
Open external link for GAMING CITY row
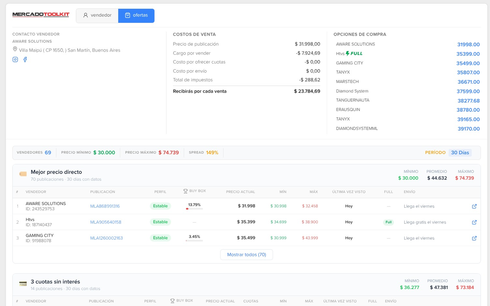[x=474, y=238]
